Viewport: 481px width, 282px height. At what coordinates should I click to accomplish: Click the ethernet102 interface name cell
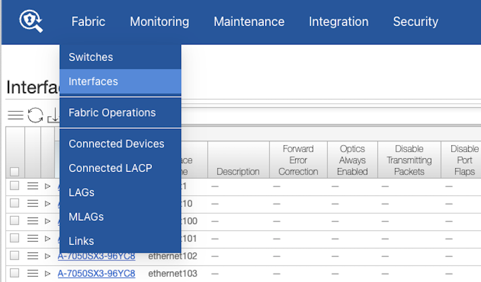pos(173,256)
